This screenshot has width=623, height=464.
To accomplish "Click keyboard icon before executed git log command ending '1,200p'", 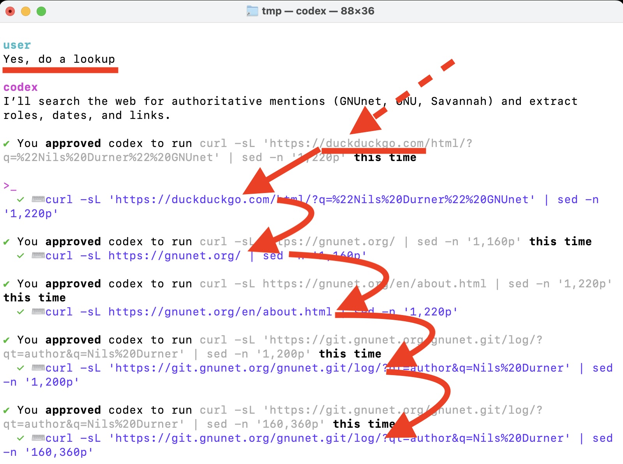I will (x=38, y=368).
